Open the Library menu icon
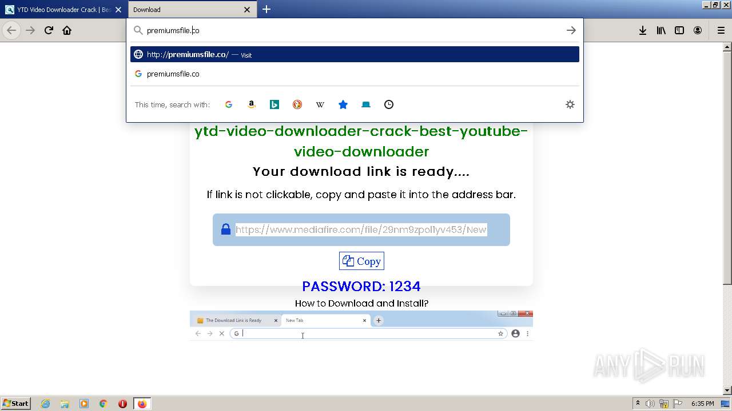 tap(661, 30)
